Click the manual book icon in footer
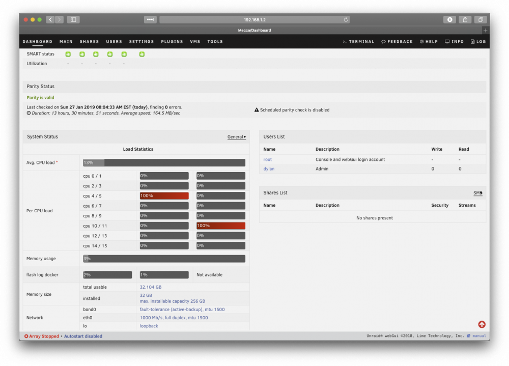509x366 pixels. click(x=468, y=336)
